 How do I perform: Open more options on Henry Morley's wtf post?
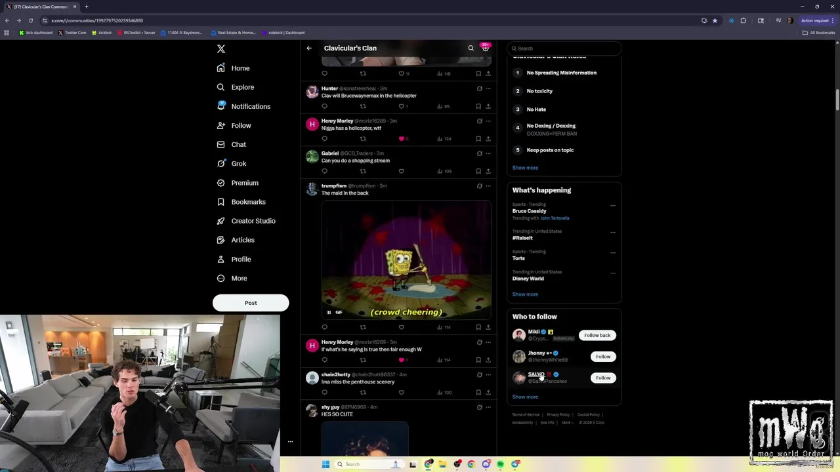[488, 121]
